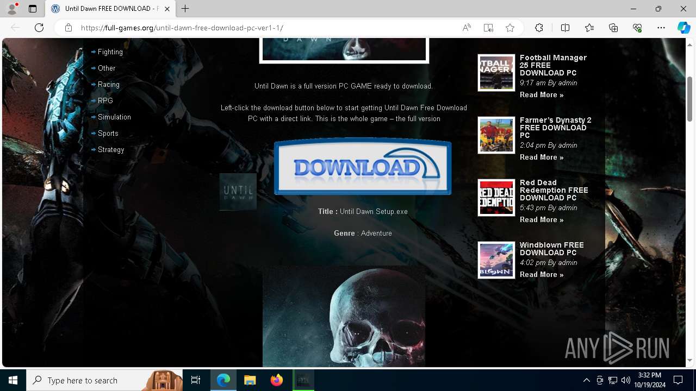Open volume control tray icon
Image resolution: width=696 pixels, height=391 pixels.
click(x=626, y=380)
